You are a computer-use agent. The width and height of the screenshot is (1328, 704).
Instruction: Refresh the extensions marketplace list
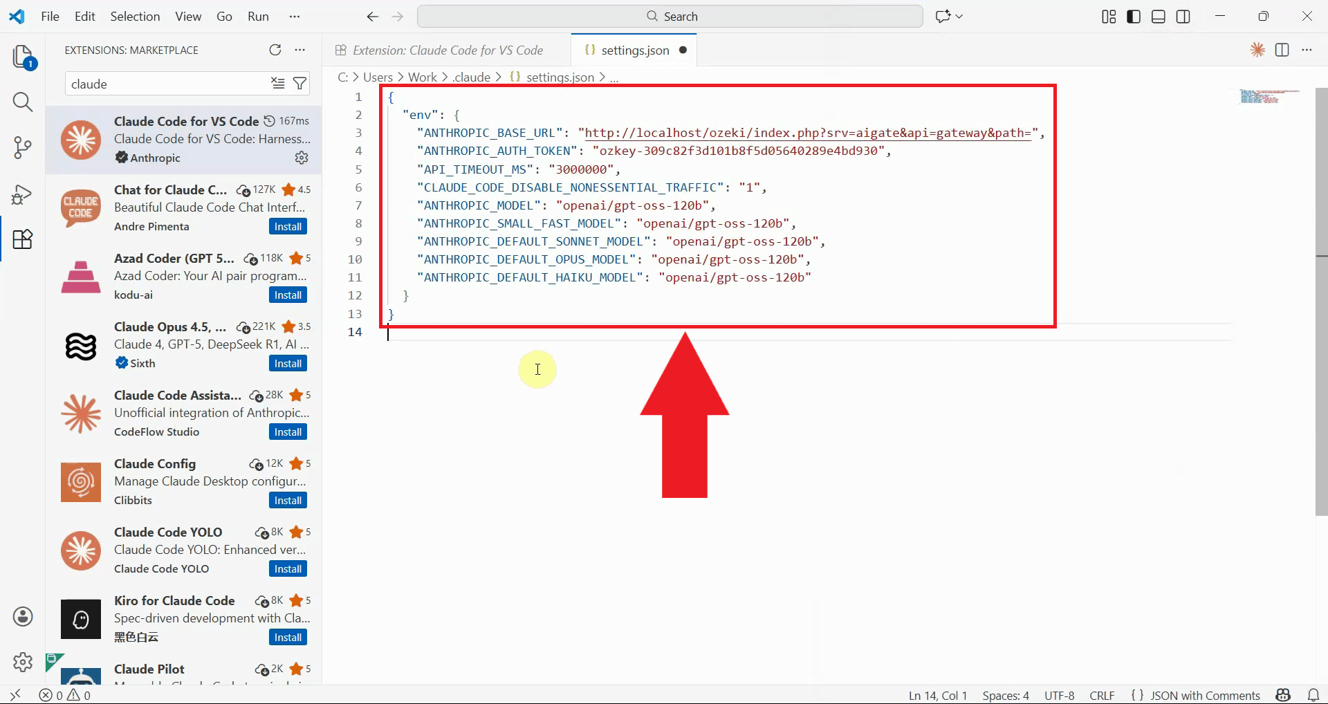tap(275, 50)
